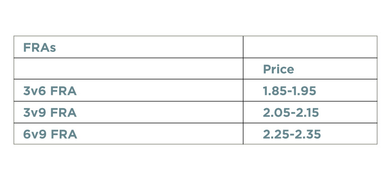
Task: Click the 1.85 value in the table
Action: [x=275, y=91]
